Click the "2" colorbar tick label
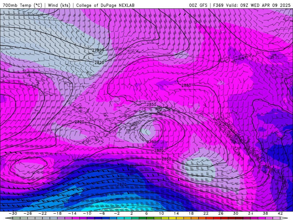Screen dimensions: 293x220 click(131, 213)
